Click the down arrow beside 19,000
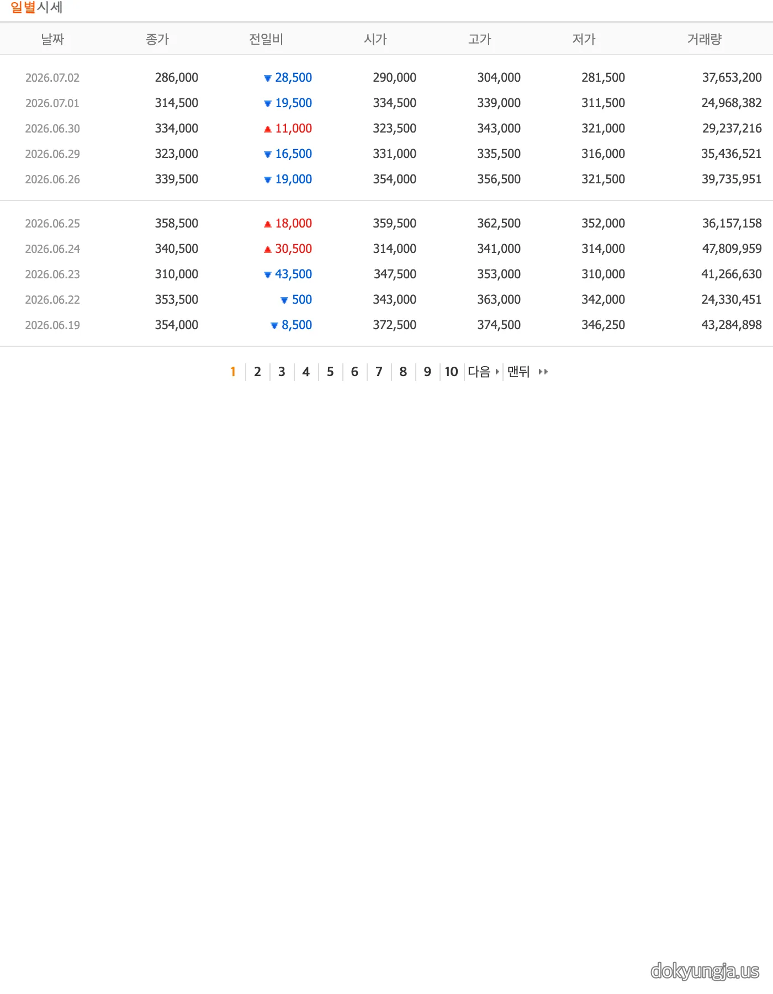 [268, 180]
